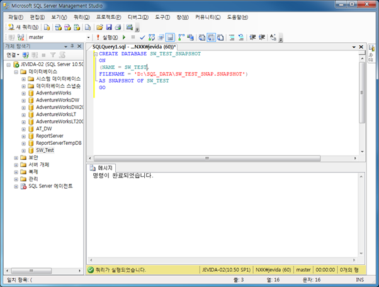This screenshot has width=379, height=287.
Task: Collapse JEVIDA-02 server node
Action: 9,65
